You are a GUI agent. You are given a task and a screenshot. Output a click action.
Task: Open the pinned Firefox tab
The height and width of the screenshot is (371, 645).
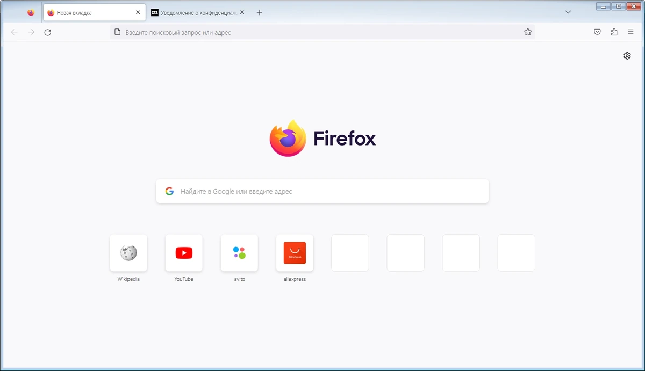(31, 12)
